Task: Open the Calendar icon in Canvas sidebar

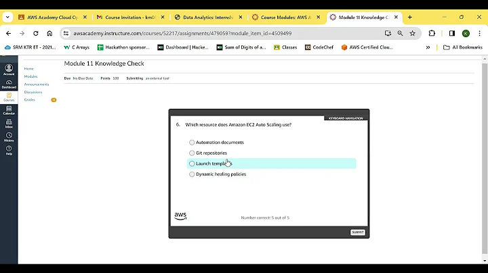Action: point(9,110)
